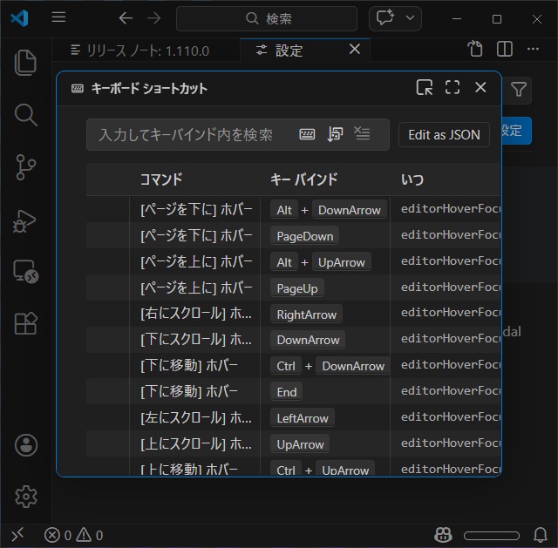Image resolution: width=558 pixels, height=548 pixels.
Task: Open the Run and Debug view
Action: 26,219
